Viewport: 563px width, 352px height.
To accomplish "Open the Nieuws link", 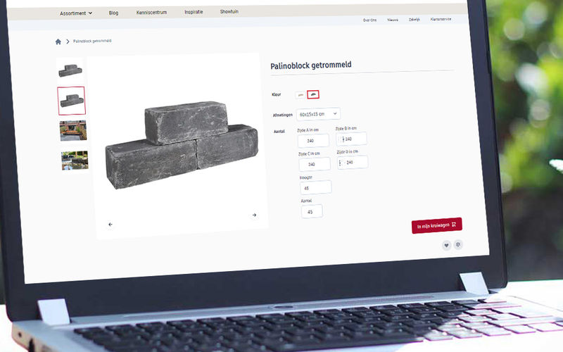I will tap(393, 20).
